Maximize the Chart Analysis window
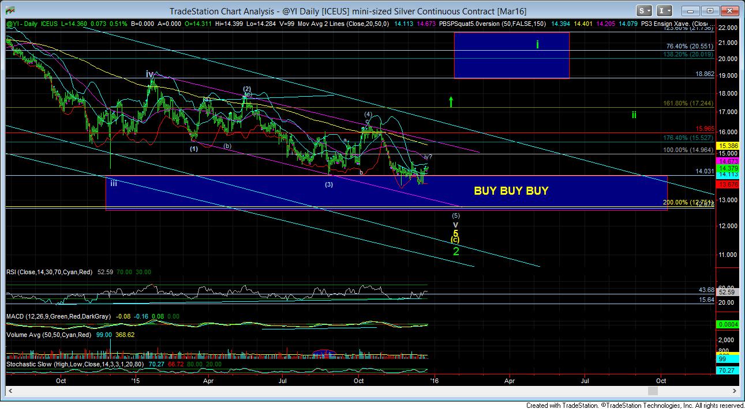 pos(708,11)
